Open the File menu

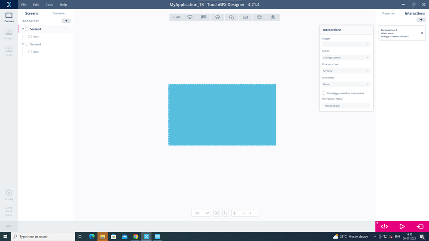(24, 4)
